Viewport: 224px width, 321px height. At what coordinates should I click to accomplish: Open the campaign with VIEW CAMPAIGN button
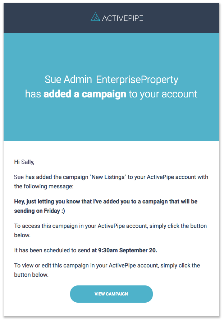(111, 294)
